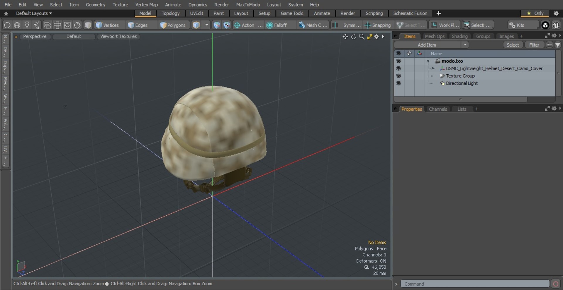Open the File menu
The height and width of the screenshot is (290, 563).
pyautogui.click(x=8, y=5)
